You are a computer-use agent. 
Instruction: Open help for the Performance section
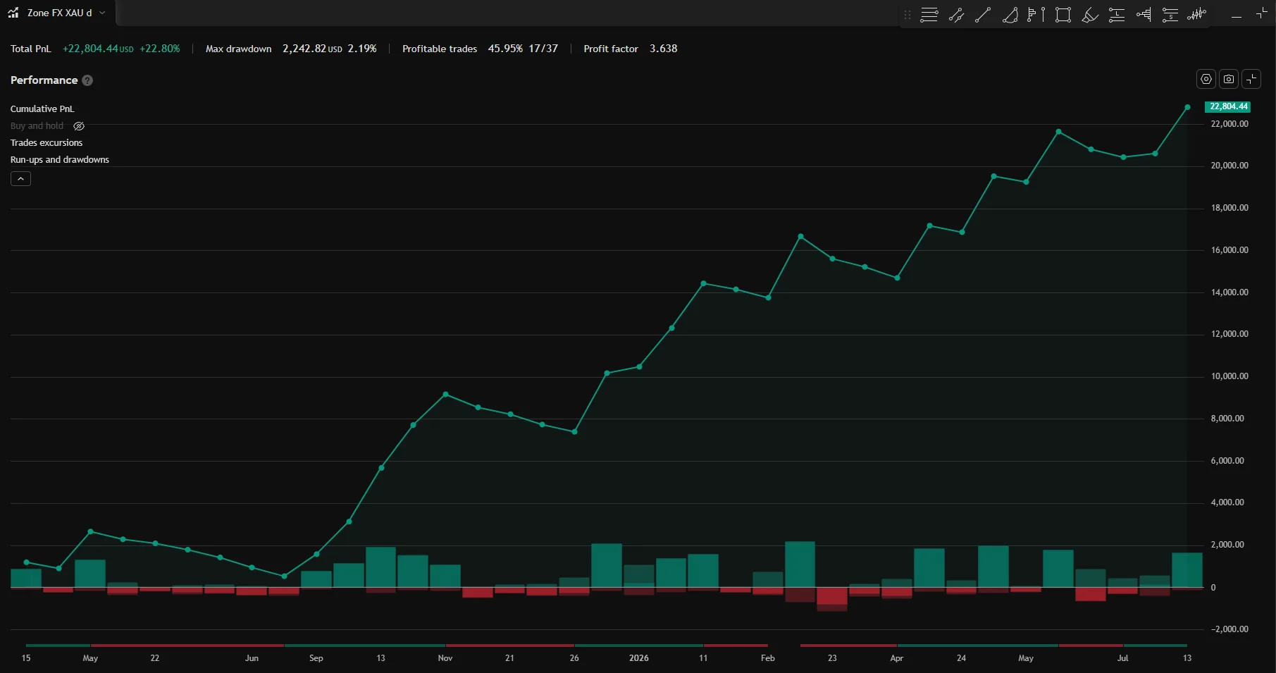[87, 80]
